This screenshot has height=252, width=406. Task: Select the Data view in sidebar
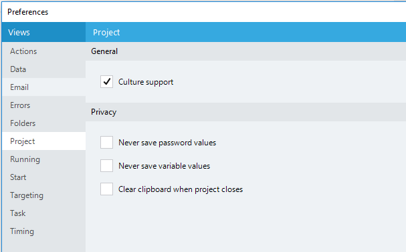[x=43, y=69]
